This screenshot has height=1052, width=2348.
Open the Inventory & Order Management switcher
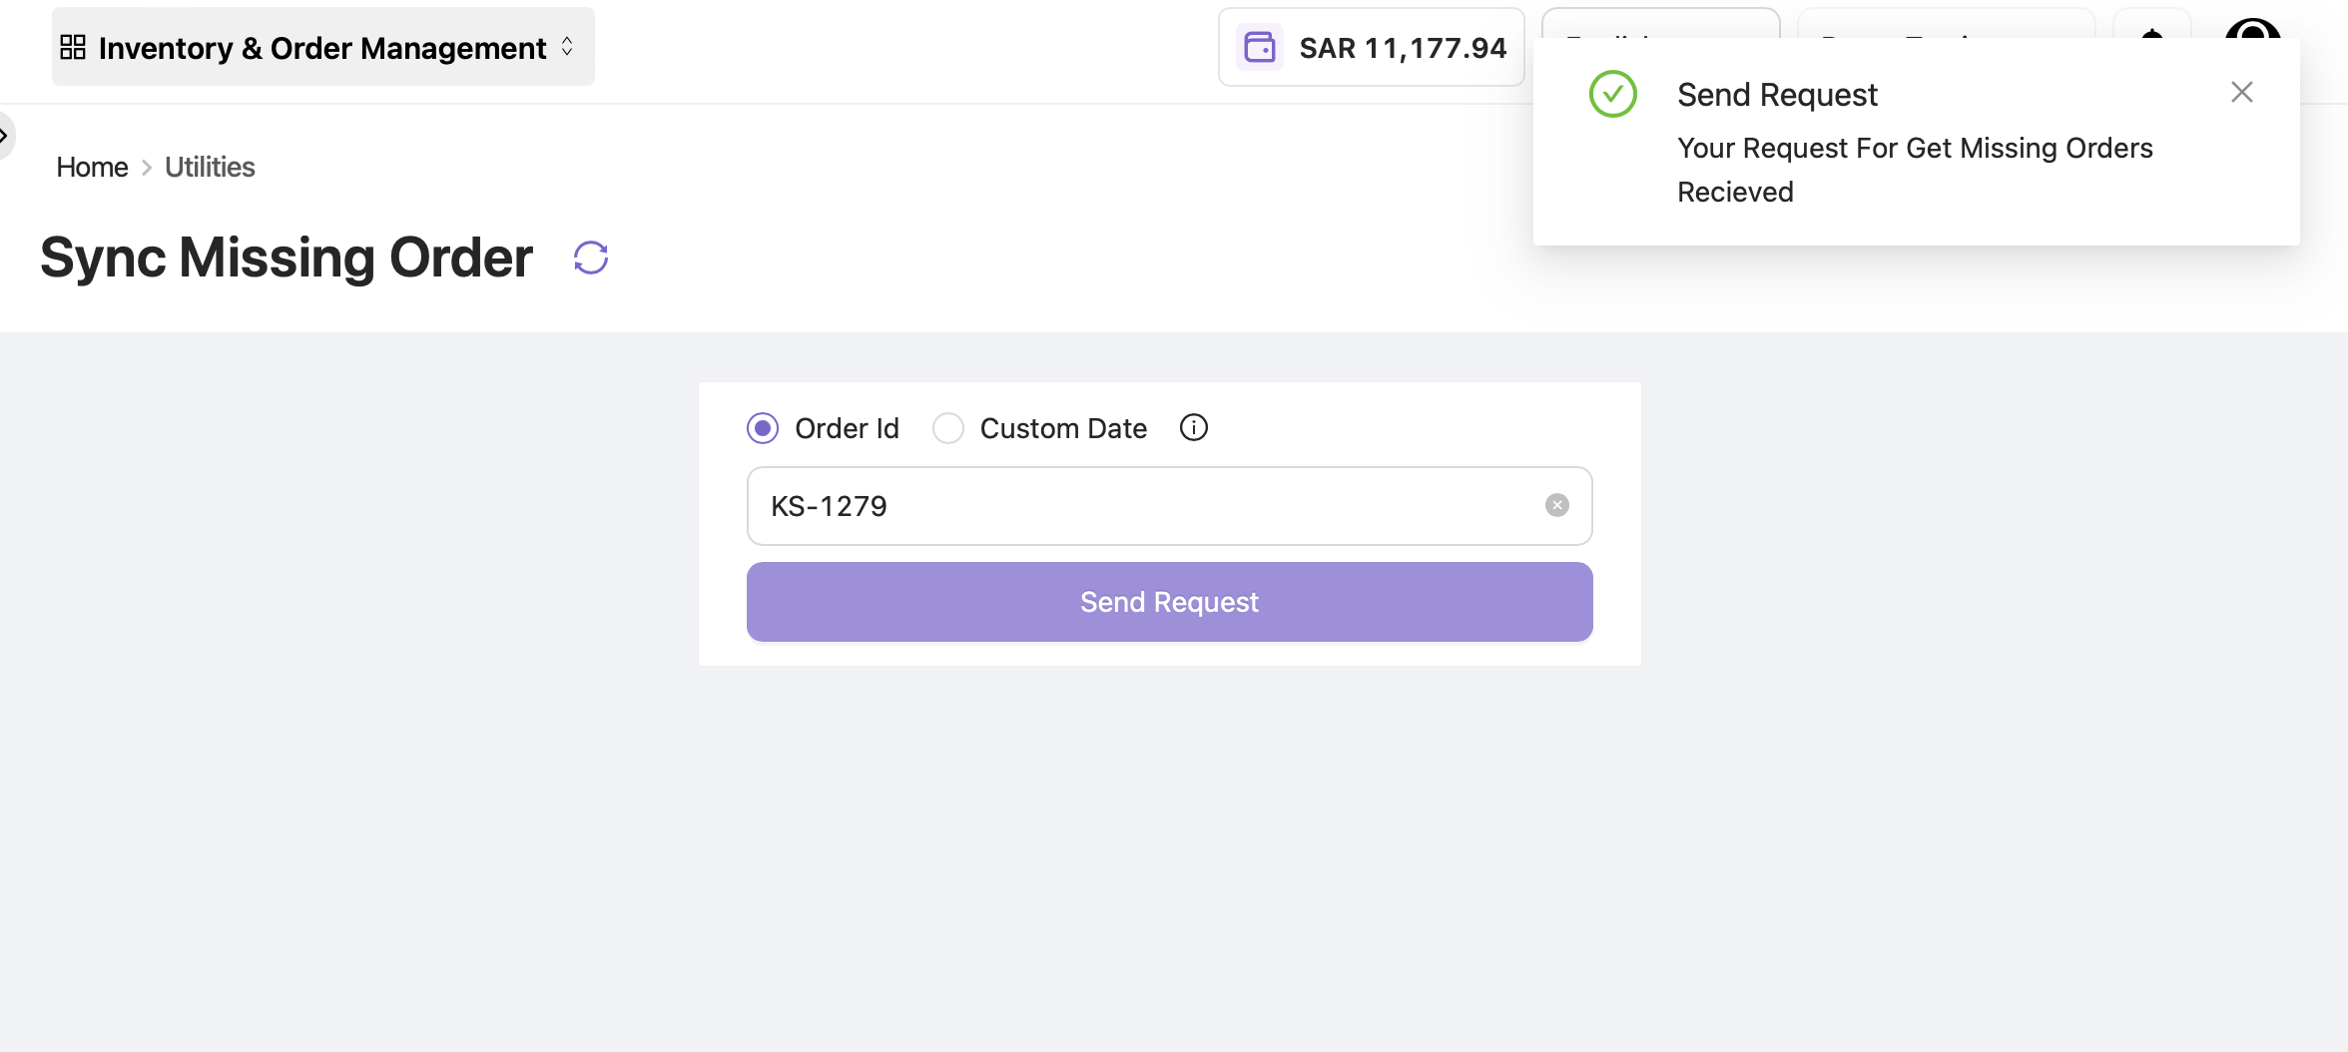[x=321, y=47]
